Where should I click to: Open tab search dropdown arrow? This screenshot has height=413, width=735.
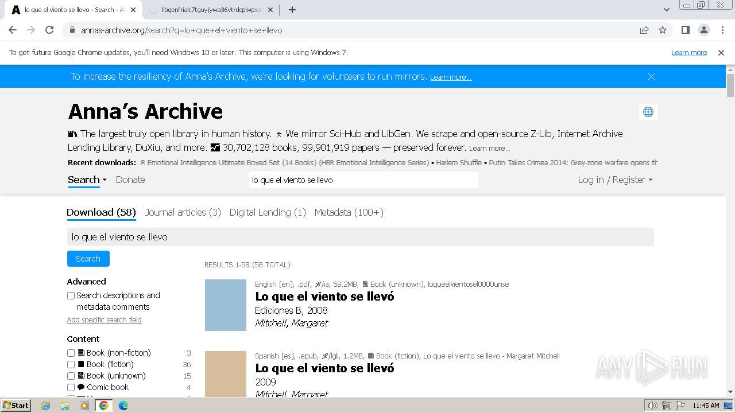667,10
